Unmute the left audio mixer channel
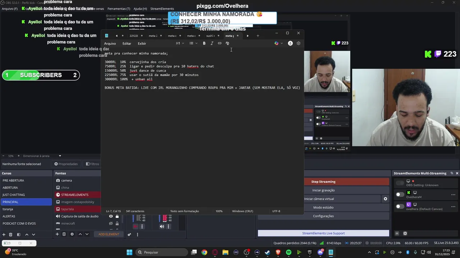Image resolution: width=460 pixels, height=258 pixels. point(135,226)
